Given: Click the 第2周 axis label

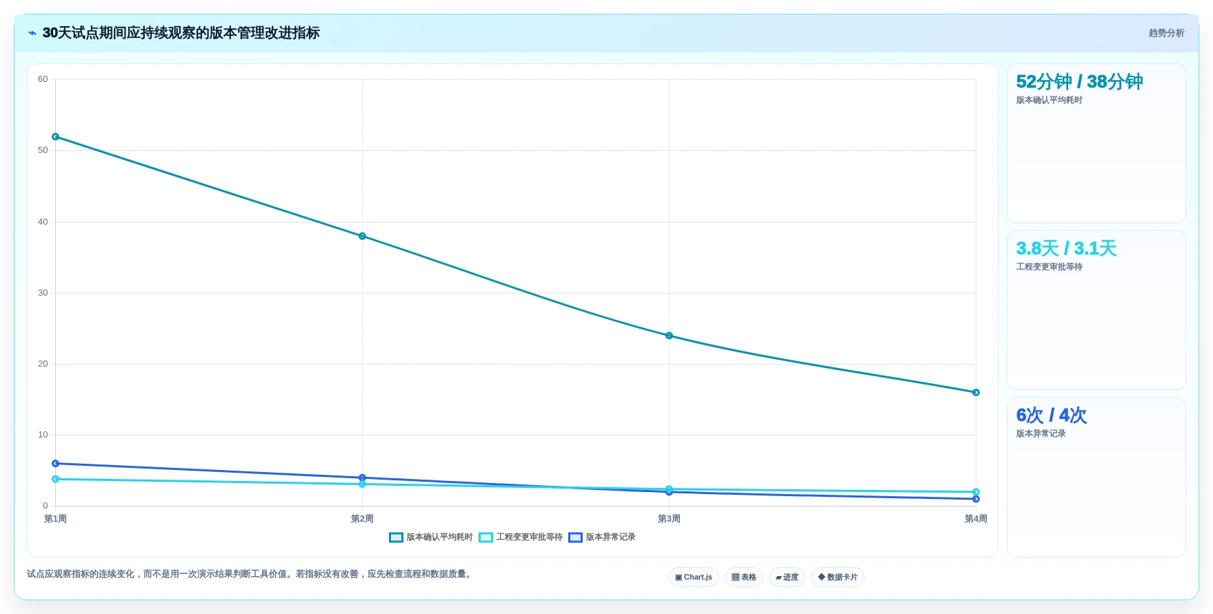Looking at the screenshot, I should (362, 519).
